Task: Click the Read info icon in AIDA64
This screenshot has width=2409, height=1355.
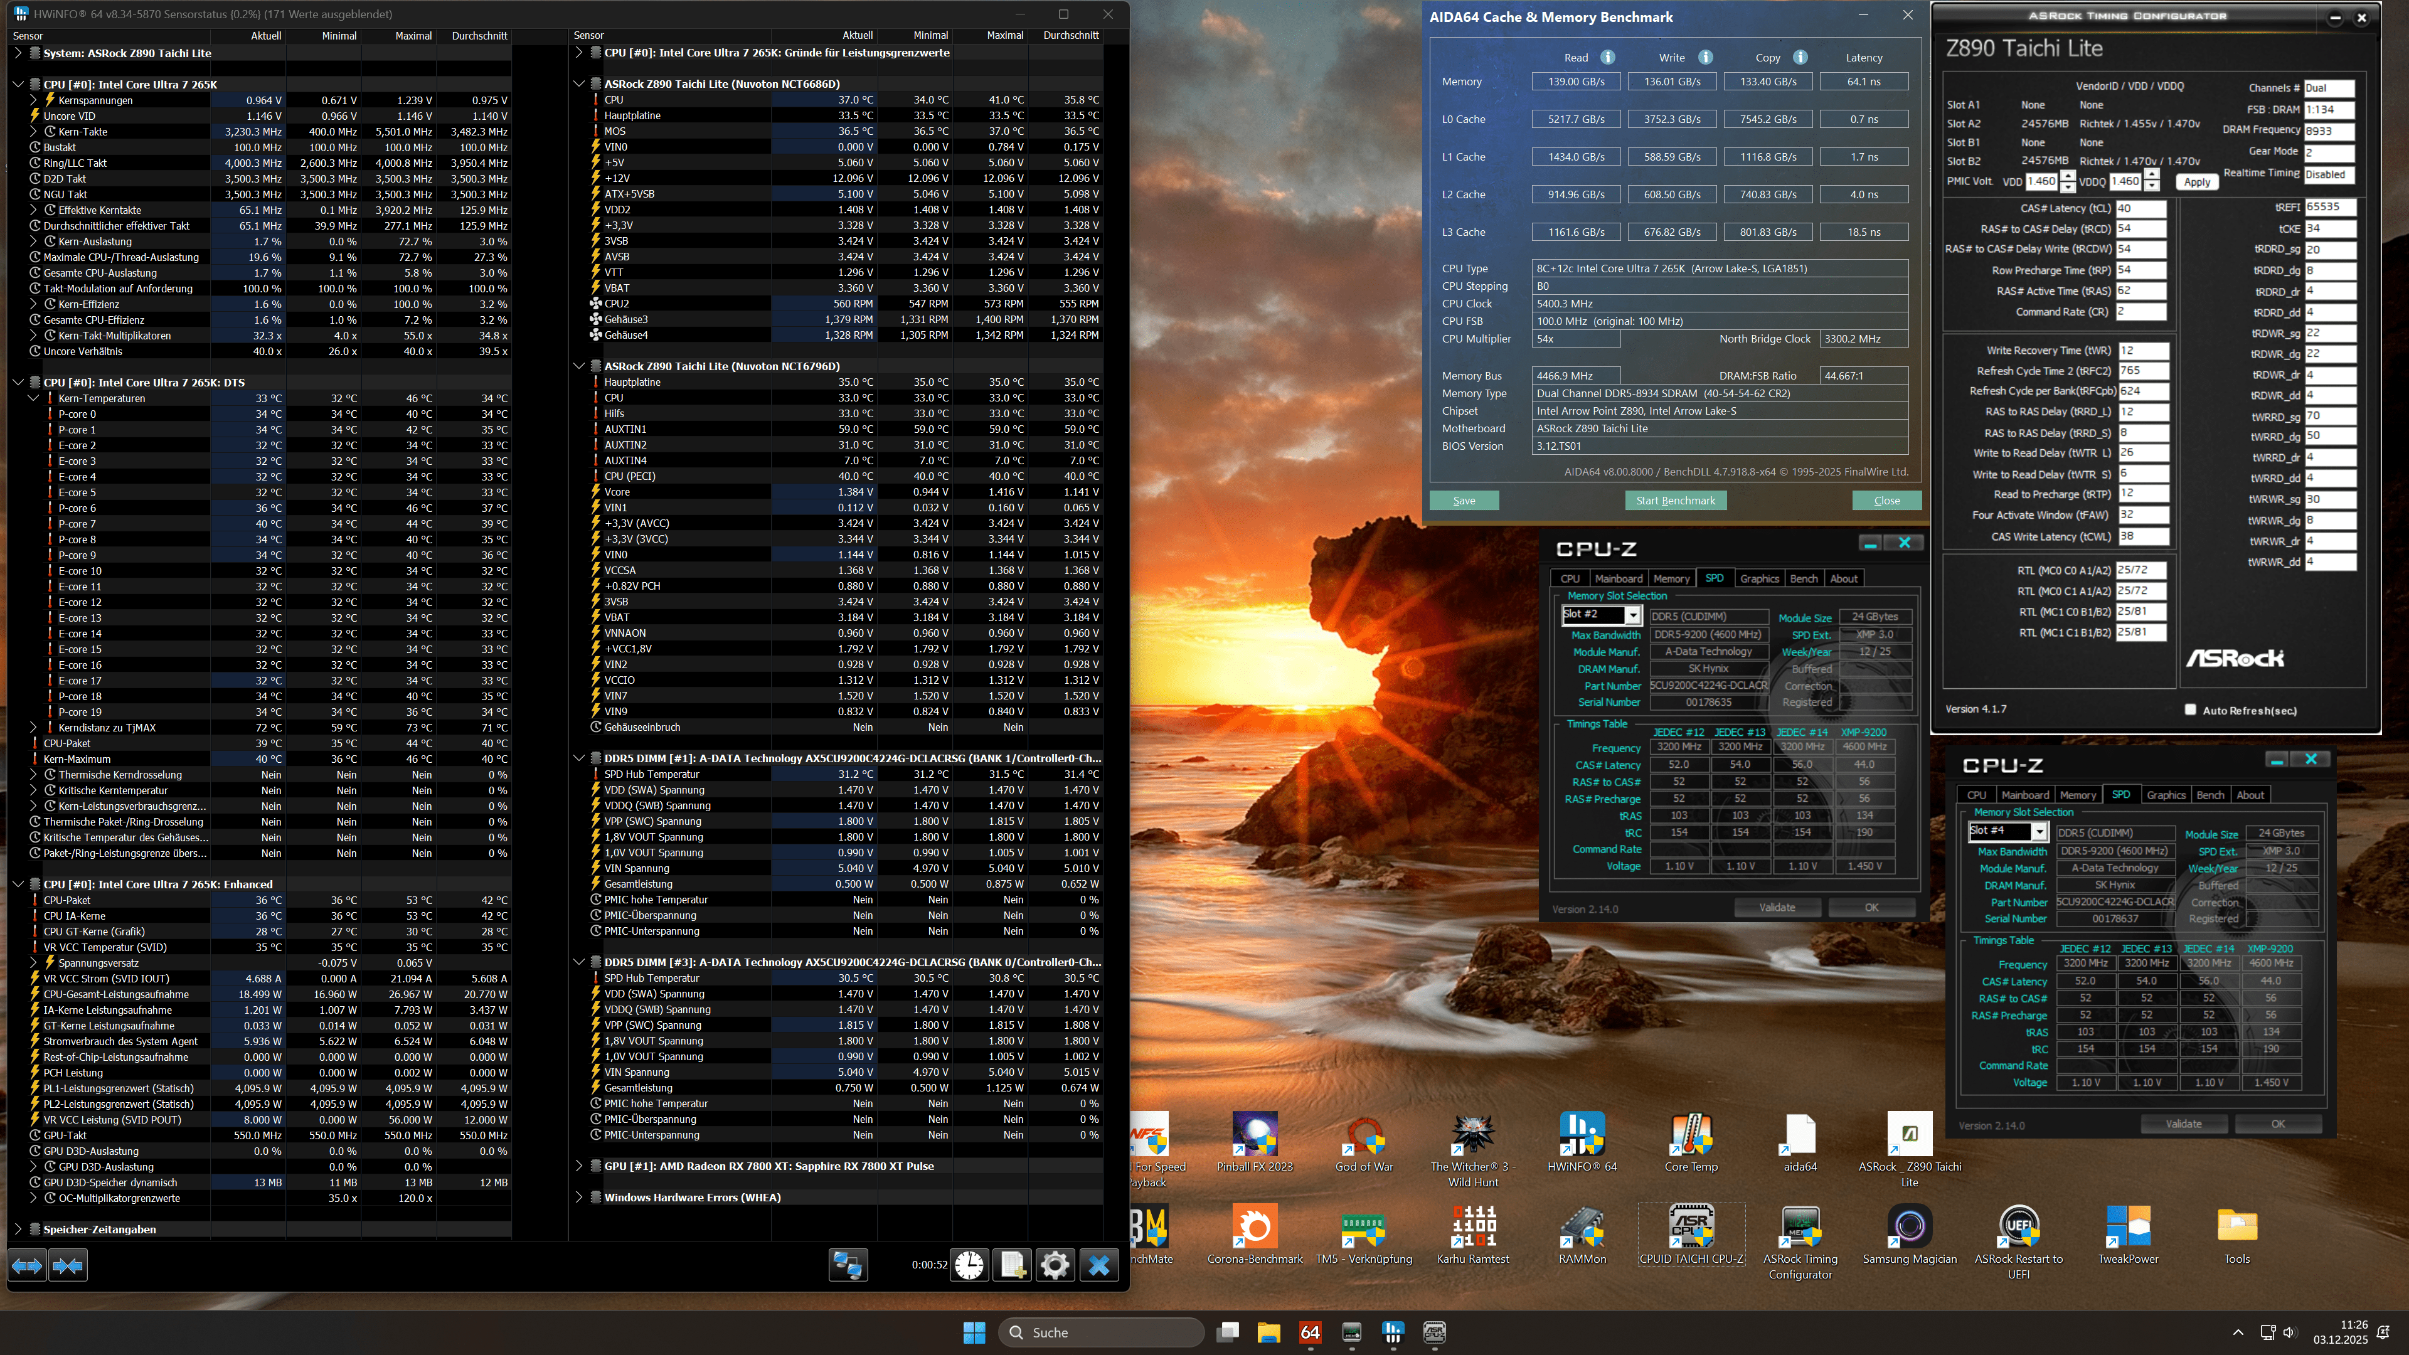Action: (x=1607, y=57)
